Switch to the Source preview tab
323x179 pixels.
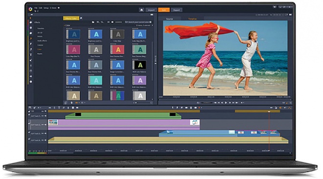point(169,19)
